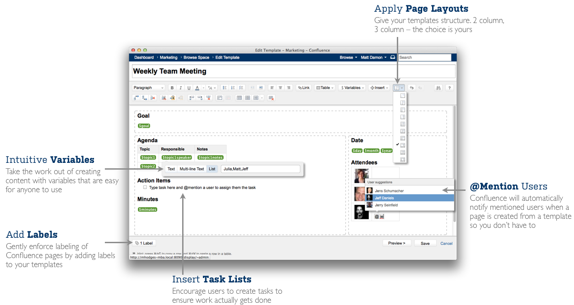Click the cut table row icon

coord(164,98)
